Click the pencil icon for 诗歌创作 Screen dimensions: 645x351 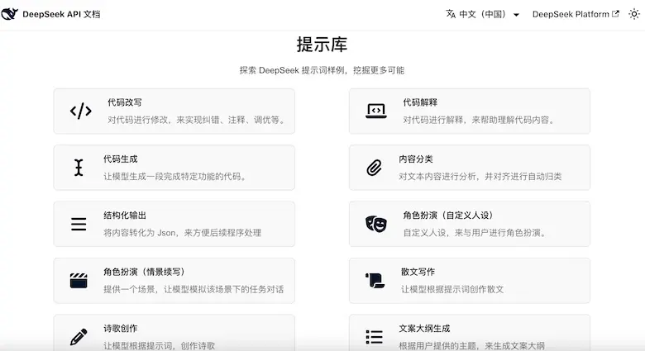(x=79, y=337)
